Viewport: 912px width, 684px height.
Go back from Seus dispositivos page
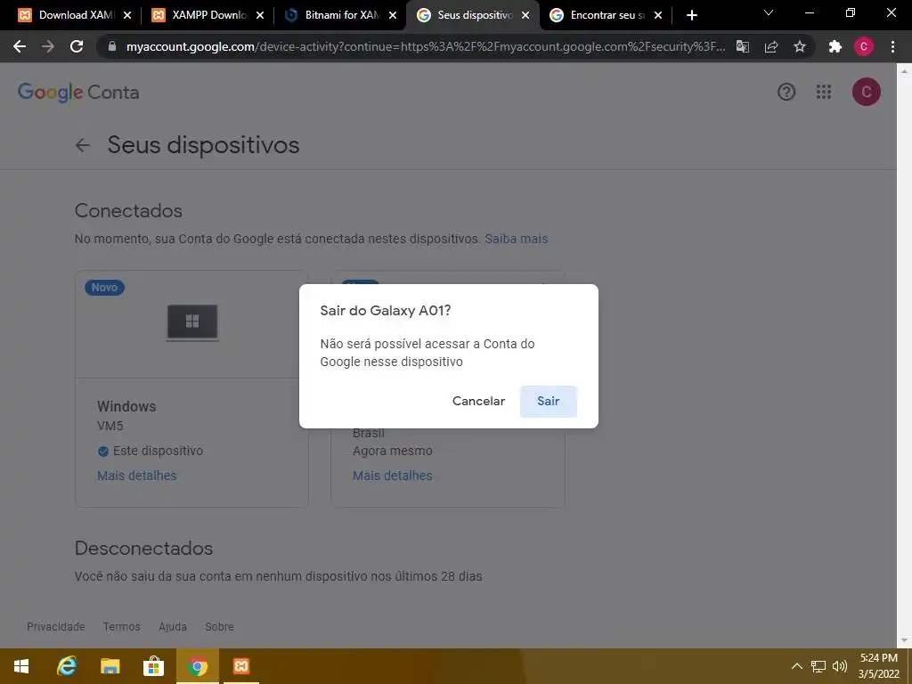coord(83,145)
